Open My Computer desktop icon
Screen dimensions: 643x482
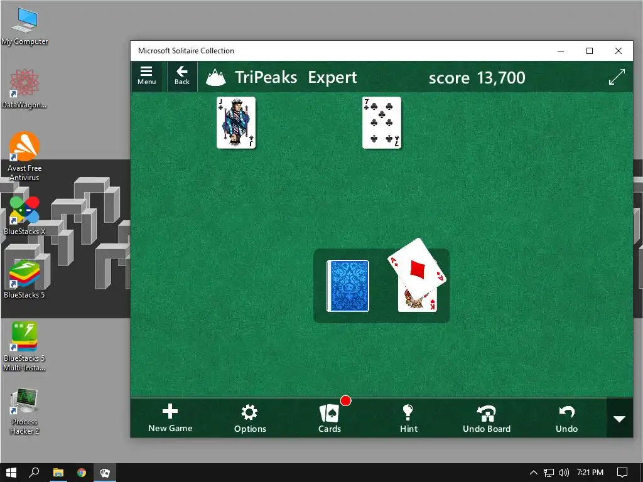coord(24,26)
